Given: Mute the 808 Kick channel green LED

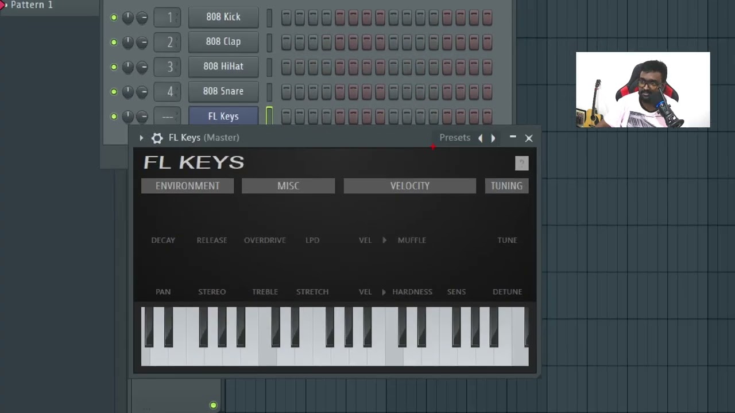Looking at the screenshot, I should click(x=114, y=18).
